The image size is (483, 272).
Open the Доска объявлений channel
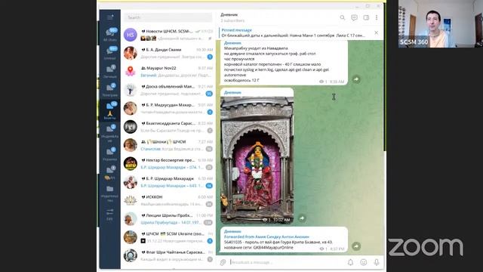tap(168, 90)
